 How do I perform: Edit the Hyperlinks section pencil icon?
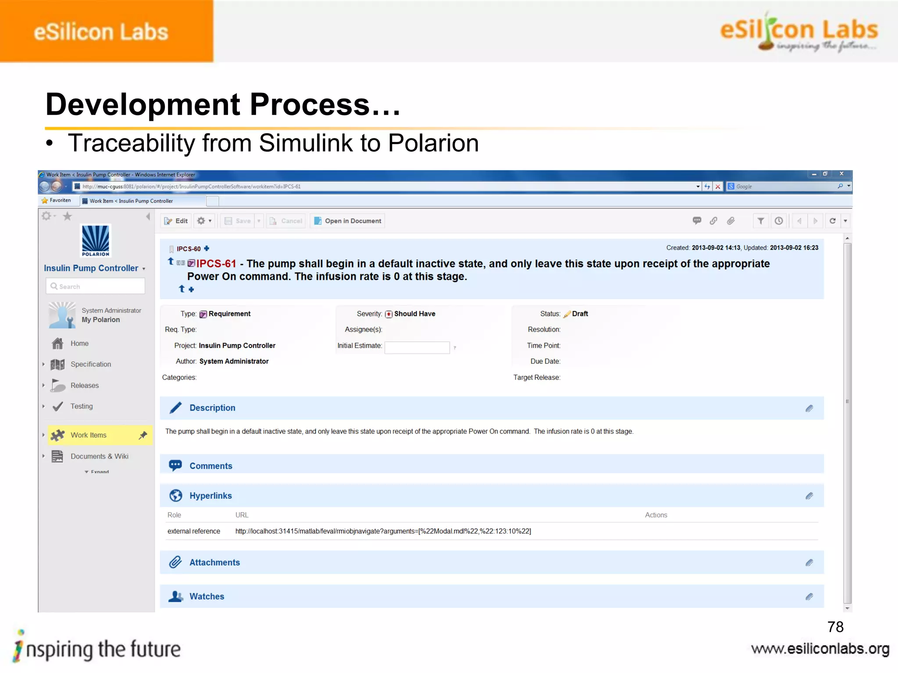809,496
